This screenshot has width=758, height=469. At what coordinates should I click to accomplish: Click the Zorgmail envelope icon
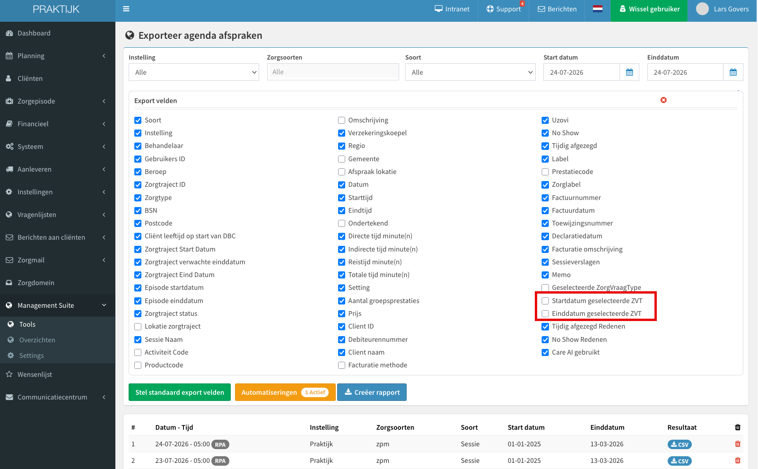coord(9,260)
